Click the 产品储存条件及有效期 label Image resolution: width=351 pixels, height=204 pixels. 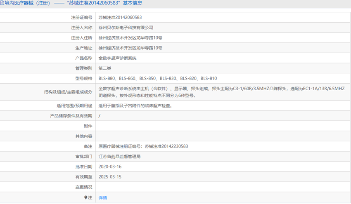[x=71, y=116]
